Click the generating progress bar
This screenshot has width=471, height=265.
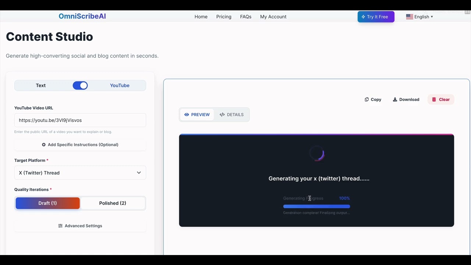316,206
